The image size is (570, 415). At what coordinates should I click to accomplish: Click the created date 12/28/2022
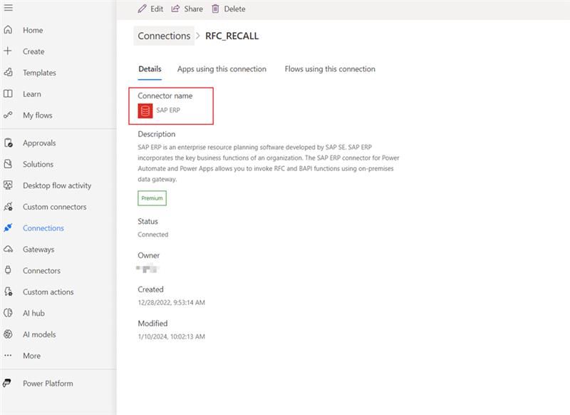(x=171, y=302)
